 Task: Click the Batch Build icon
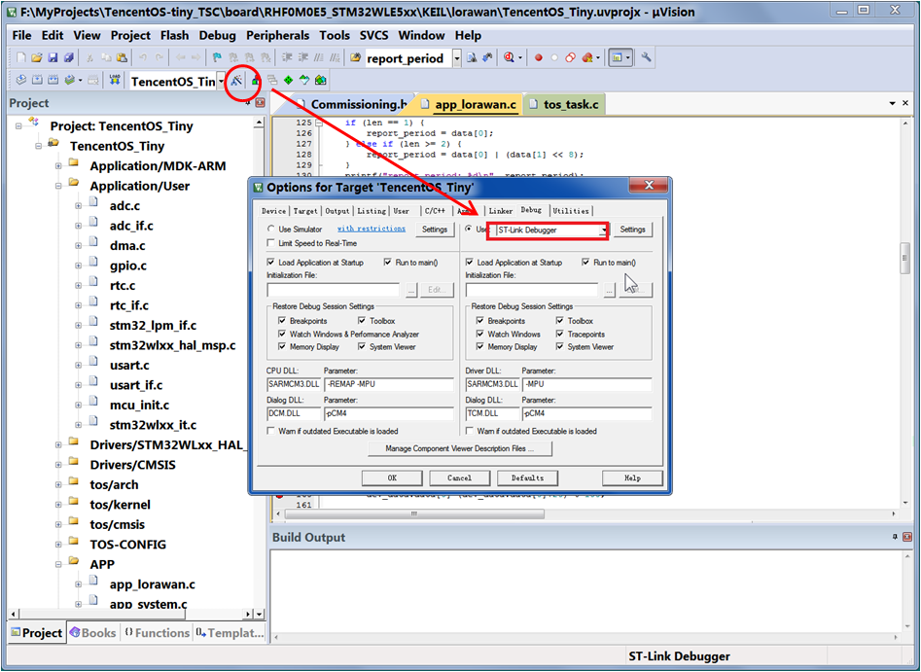pyautogui.click(x=70, y=80)
